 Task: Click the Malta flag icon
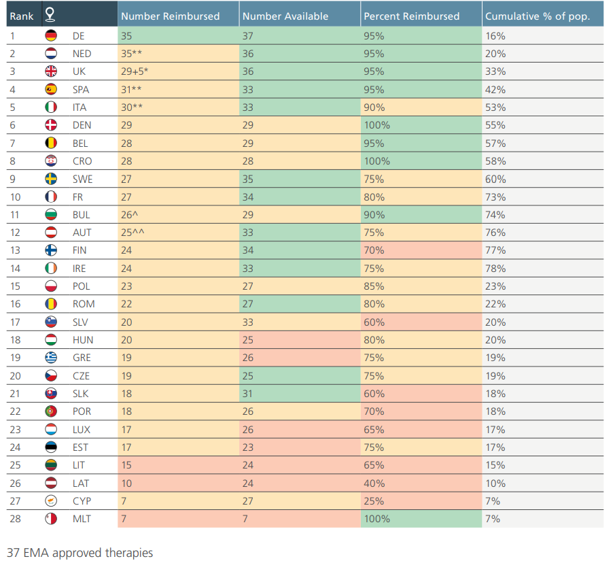(51, 519)
